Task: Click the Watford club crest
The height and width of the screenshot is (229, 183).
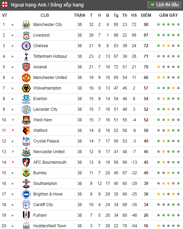Action: 26,131
